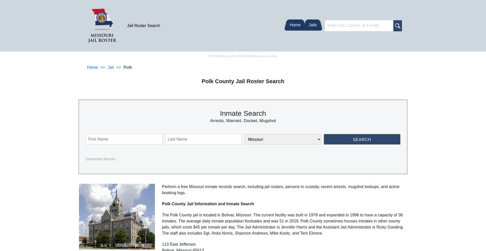Click the Arrests, Warrant, Docket, Mugshot subtitle
This screenshot has width=486, height=251.
243,121
